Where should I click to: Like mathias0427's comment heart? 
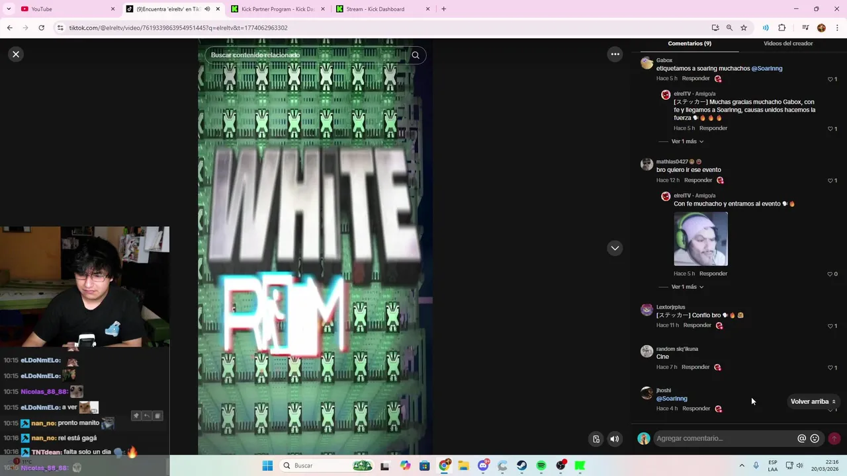tap(832, 180)
